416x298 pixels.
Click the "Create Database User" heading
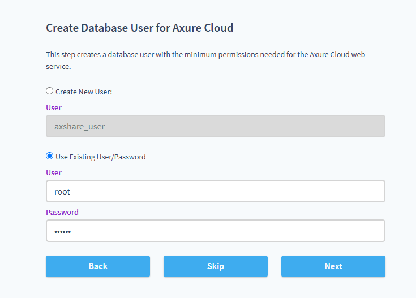click(103, 27)
